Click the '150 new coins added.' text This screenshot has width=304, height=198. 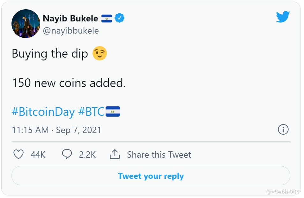point(69,83)
